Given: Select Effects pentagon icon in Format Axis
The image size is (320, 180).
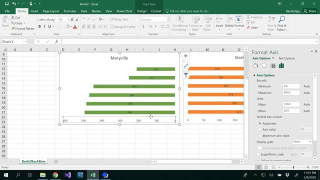Looking at the screenshot, I should tap(264, 65).
